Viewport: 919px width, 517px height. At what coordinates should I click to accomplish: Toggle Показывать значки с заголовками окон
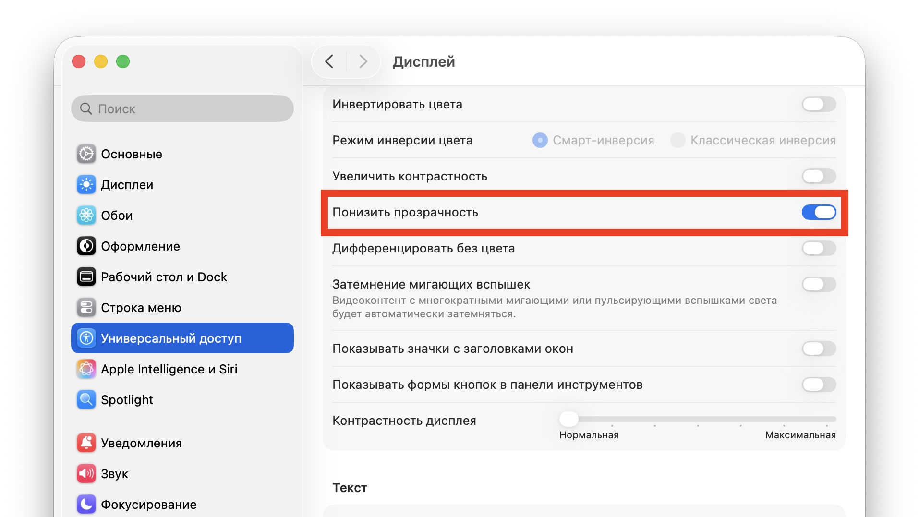point(819,349)
